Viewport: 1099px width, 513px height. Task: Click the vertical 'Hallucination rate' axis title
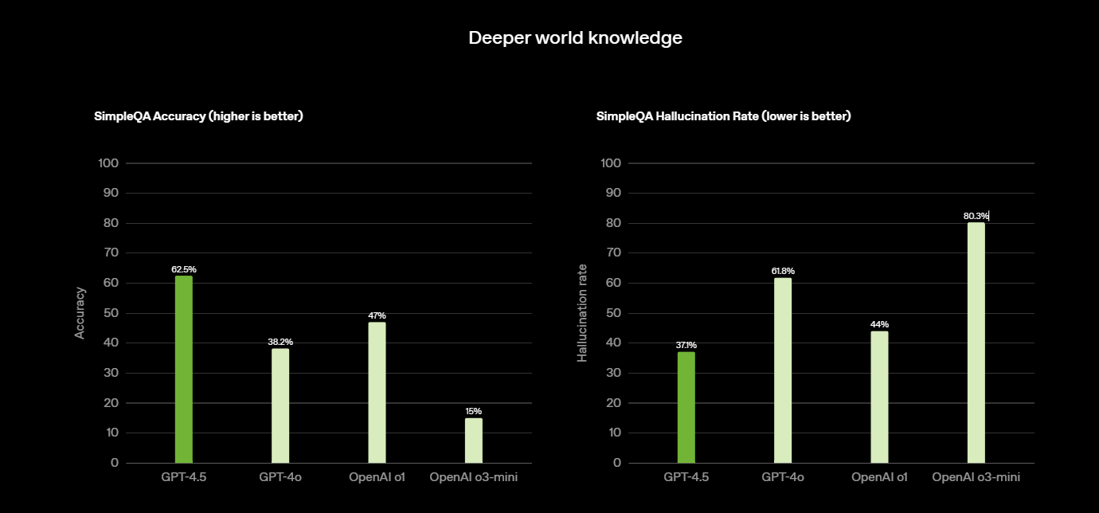582,313
